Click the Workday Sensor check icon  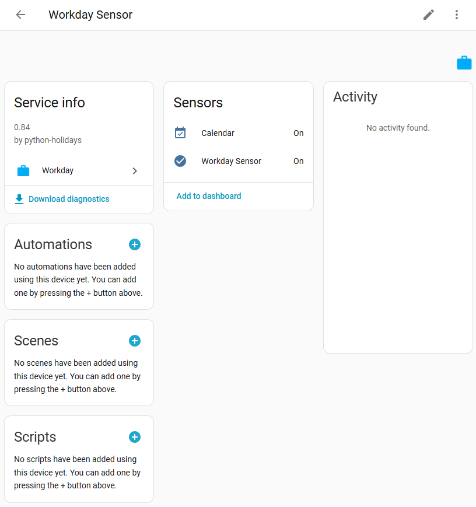tap(180, 161)
